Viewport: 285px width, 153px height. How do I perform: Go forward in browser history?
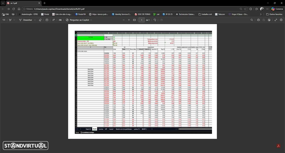(x=8, y=9)
